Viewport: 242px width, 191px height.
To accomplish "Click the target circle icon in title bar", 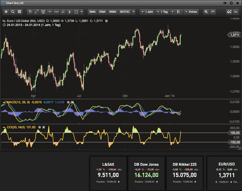I will pos(231,3).
